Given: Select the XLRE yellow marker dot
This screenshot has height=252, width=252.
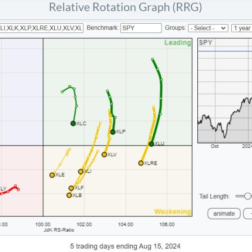Looking at the screenshot, I should pos(141,163).
